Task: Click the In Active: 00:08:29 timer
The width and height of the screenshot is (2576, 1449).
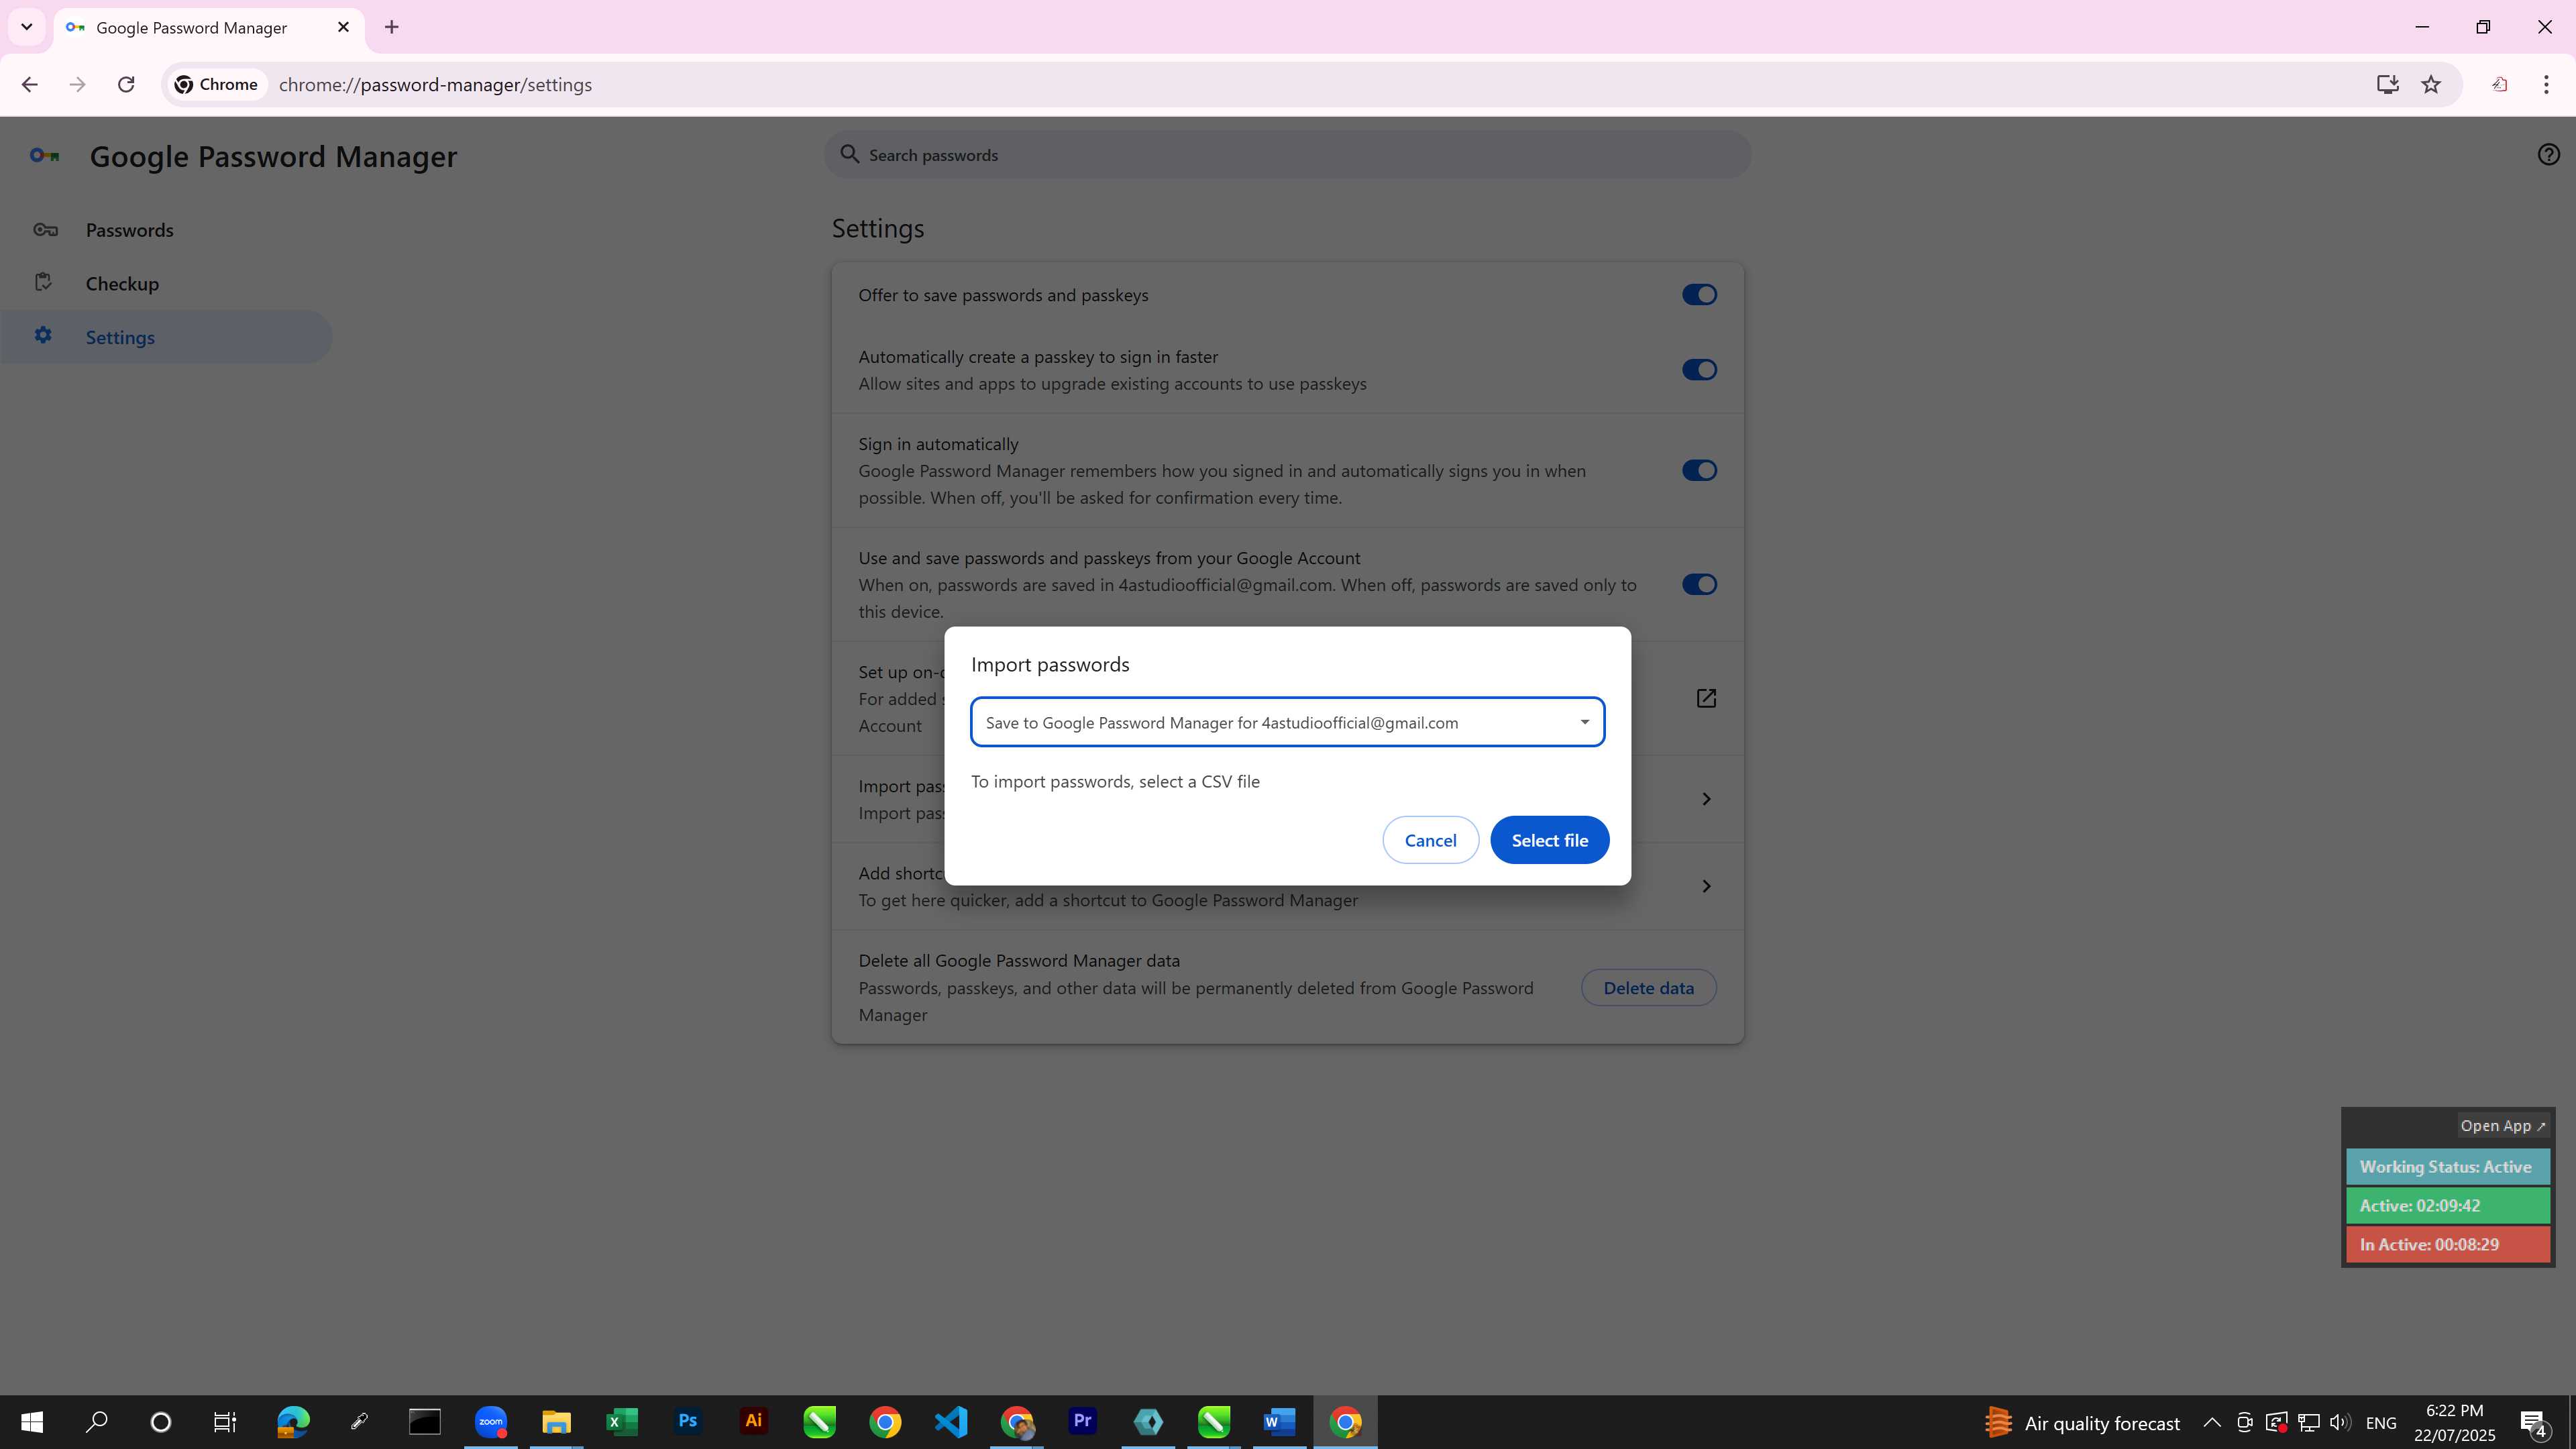Action: pos(2447,1245)
